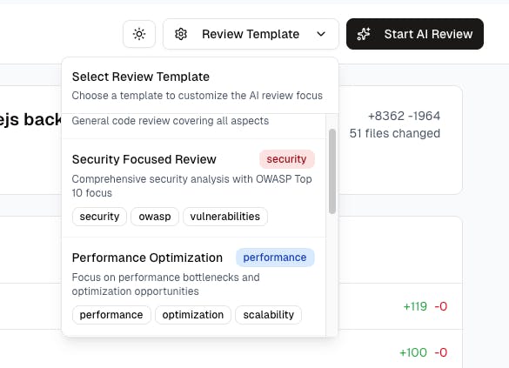Image resolution: width=509 pixels, height=368 pixels.
Task: Click the vulnerabilities tag chip
Action: coord(225,217)
